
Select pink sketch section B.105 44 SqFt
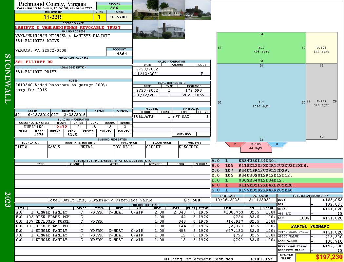tap(256, 146)
